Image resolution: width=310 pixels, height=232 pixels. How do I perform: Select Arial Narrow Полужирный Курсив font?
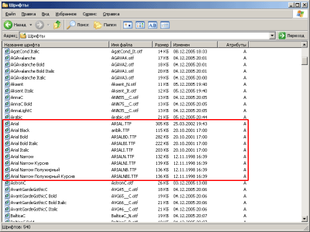pos(43,176)
